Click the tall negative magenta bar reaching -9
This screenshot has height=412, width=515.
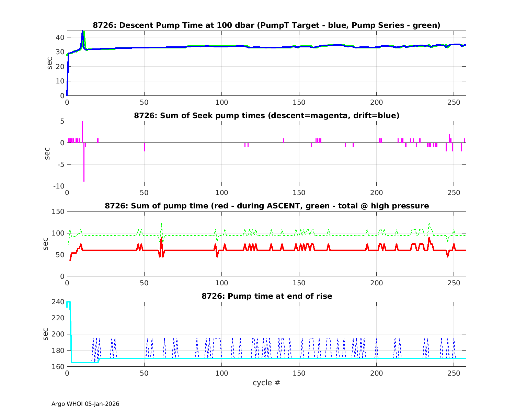coord(84,172)
